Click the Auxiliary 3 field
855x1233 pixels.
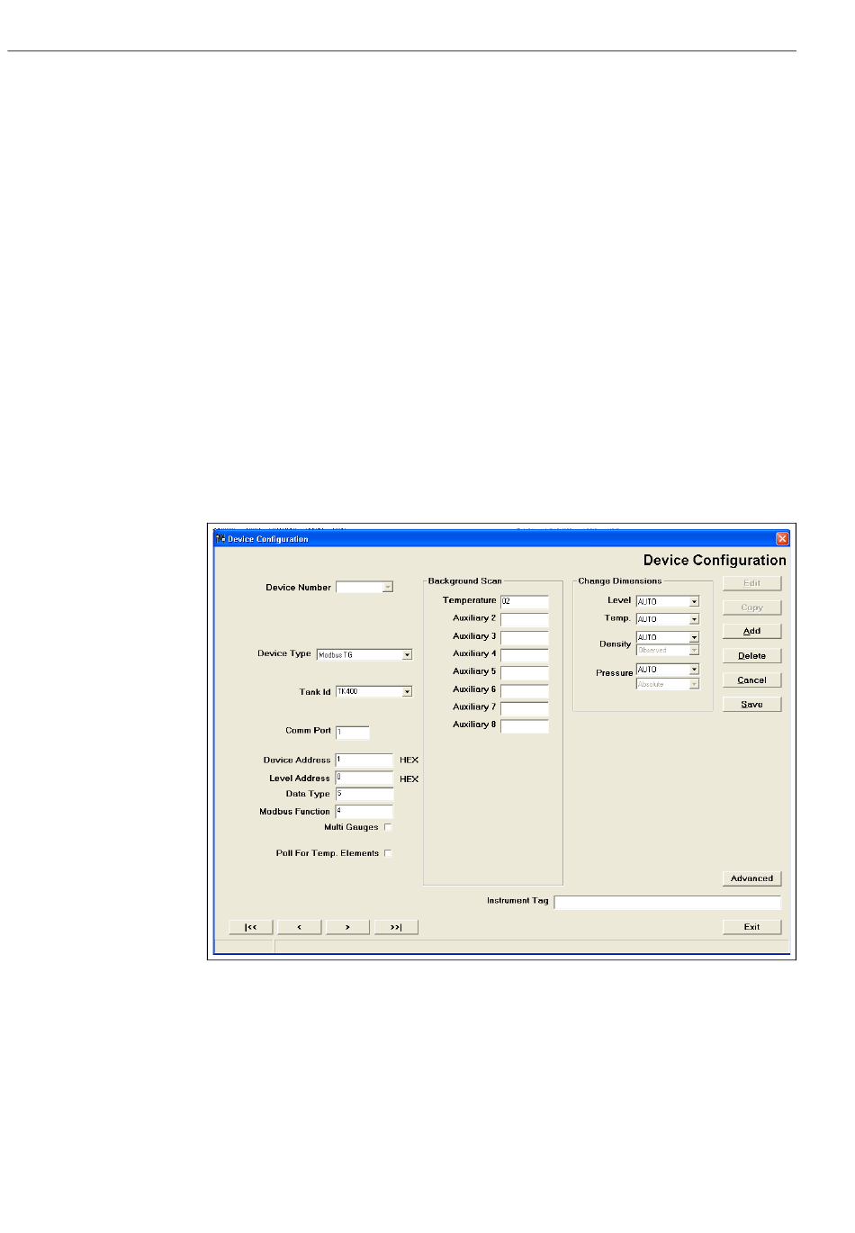pos(525,637)
